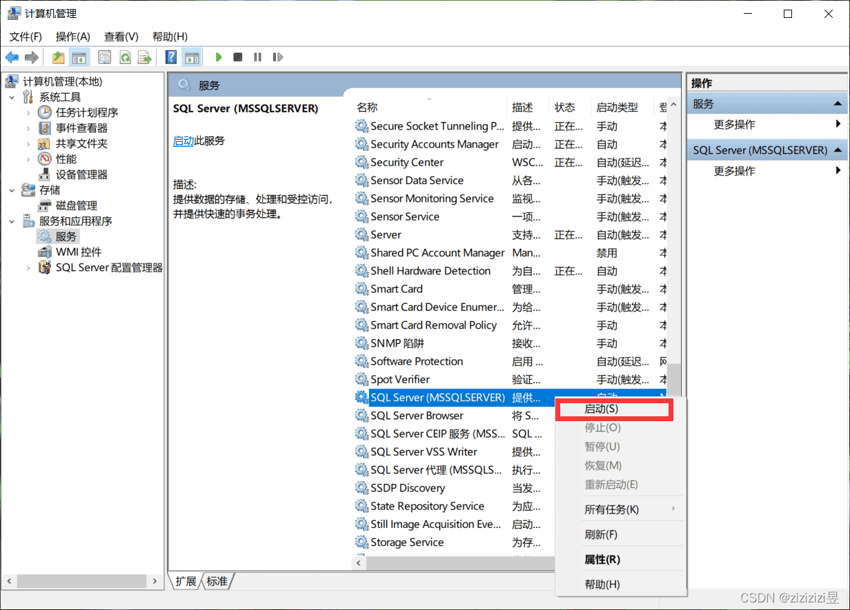Viewport: 850px width, 610px height.
Task: Open the 帮助(H) menu in the menu bar
Action: click(x=170, y=37)
